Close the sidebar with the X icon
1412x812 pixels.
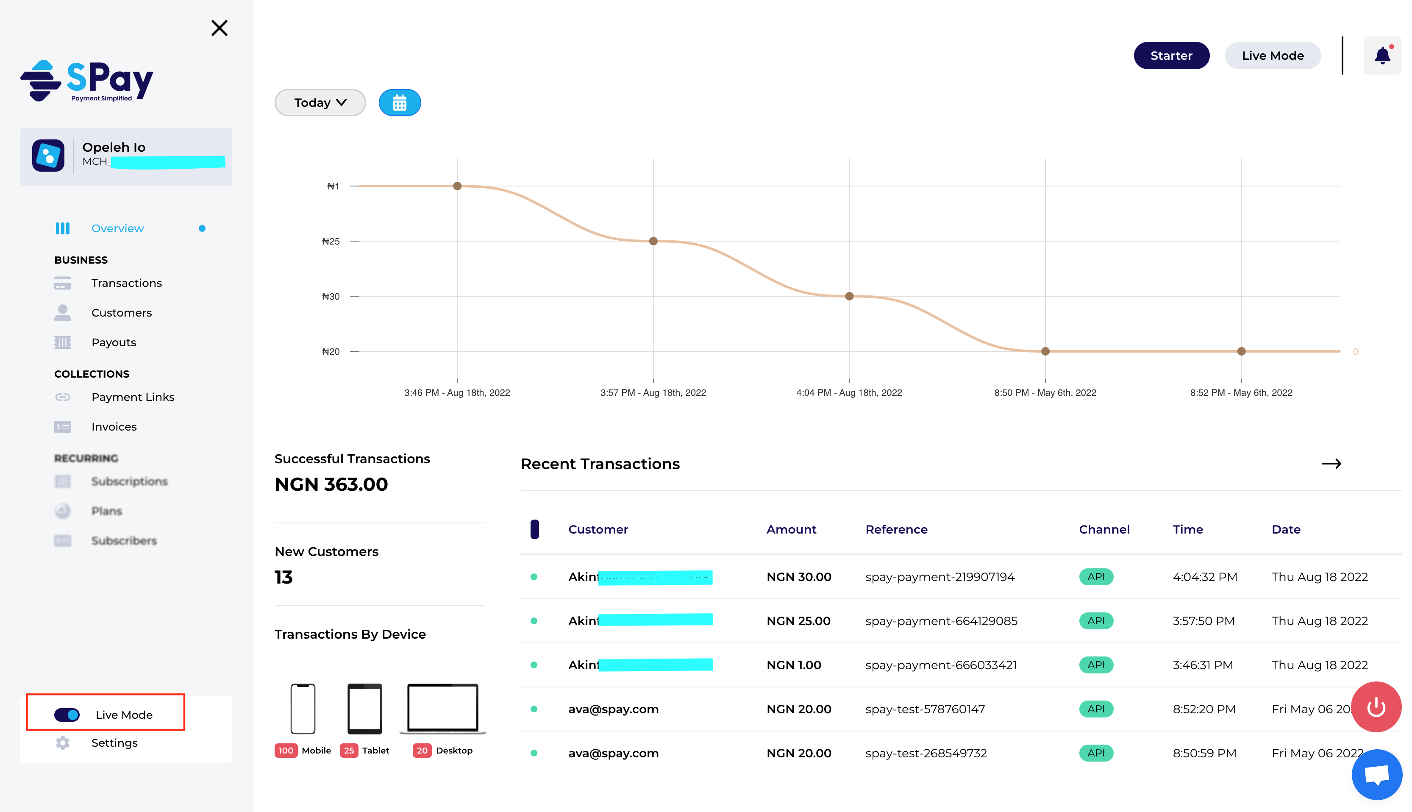click(x=219, y=28)
